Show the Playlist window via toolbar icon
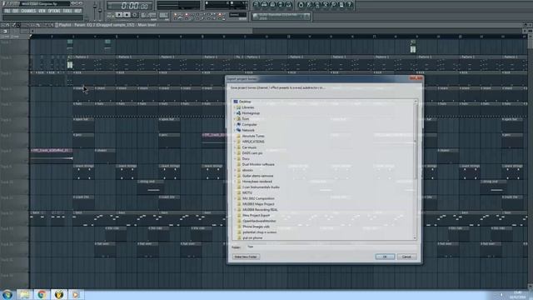Screen dimensions: 533x300 coord(257,5)
